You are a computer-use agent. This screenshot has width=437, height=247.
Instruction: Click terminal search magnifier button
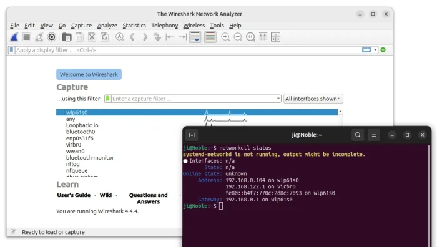coord(358,135)
